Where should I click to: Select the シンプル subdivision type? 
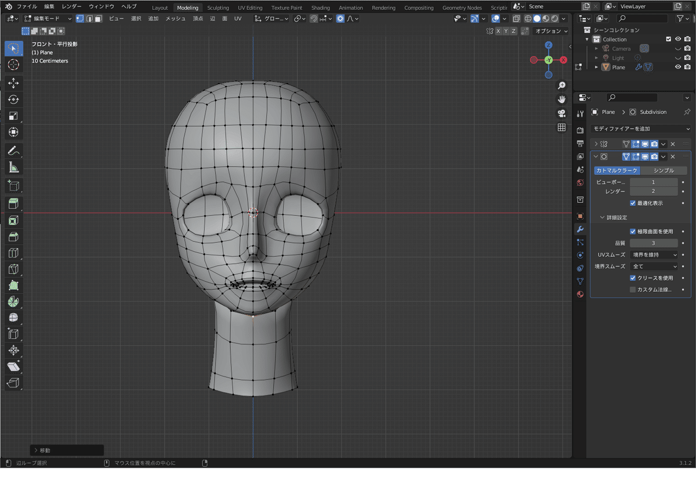664,171
